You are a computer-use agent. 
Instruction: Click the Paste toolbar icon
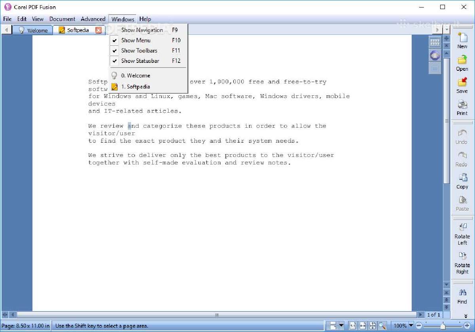click(462, 200)
